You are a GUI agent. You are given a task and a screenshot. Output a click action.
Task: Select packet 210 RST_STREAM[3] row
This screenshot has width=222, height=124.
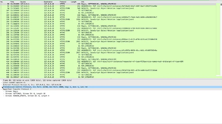108,24
